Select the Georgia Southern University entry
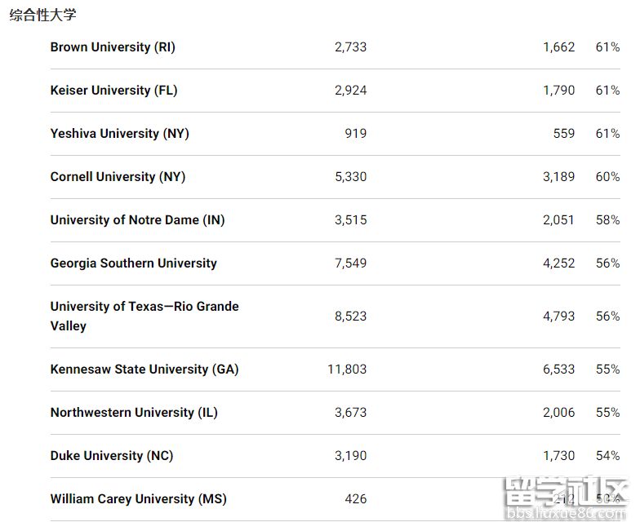The width and height of the screenshot is (640, 531). pyautogui.click(x=133, y=263)
